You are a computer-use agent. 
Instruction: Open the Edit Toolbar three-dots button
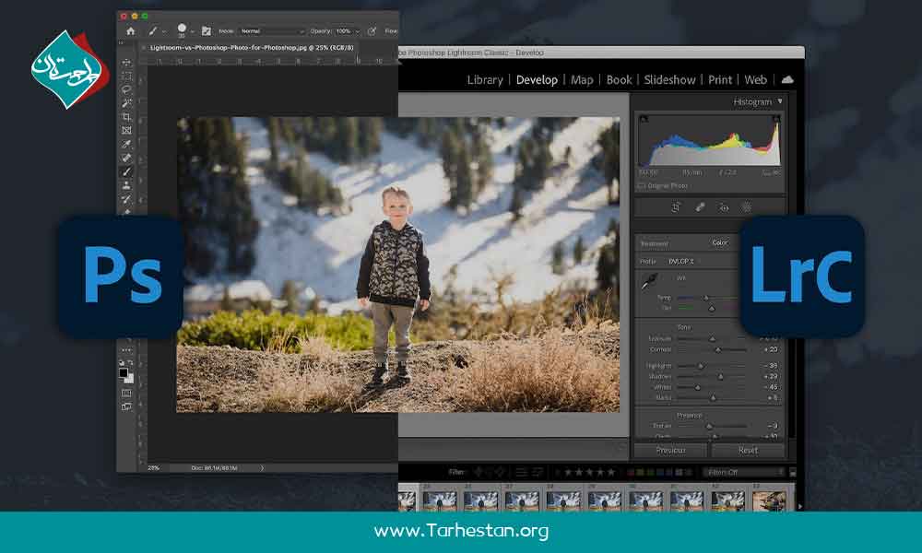pos(126,350)
